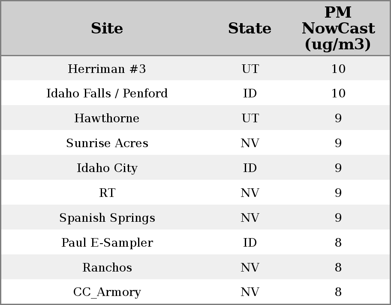Click the NV state cell for Sunrise Acres

(250, 143)
